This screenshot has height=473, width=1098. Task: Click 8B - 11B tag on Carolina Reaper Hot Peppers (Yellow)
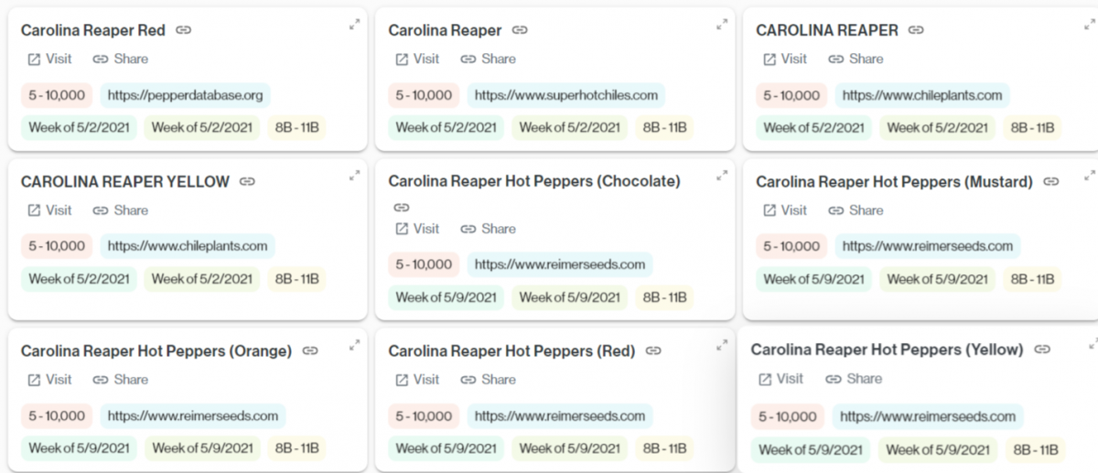click(x=1036, y=449)
